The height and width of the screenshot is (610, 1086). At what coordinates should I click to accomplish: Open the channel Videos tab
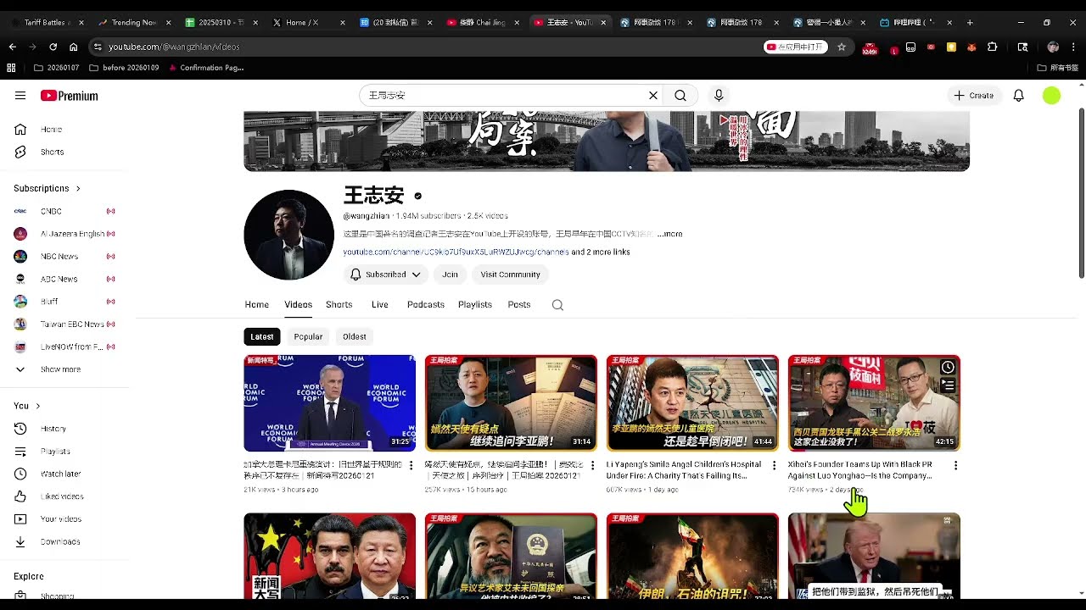(298, 305)
